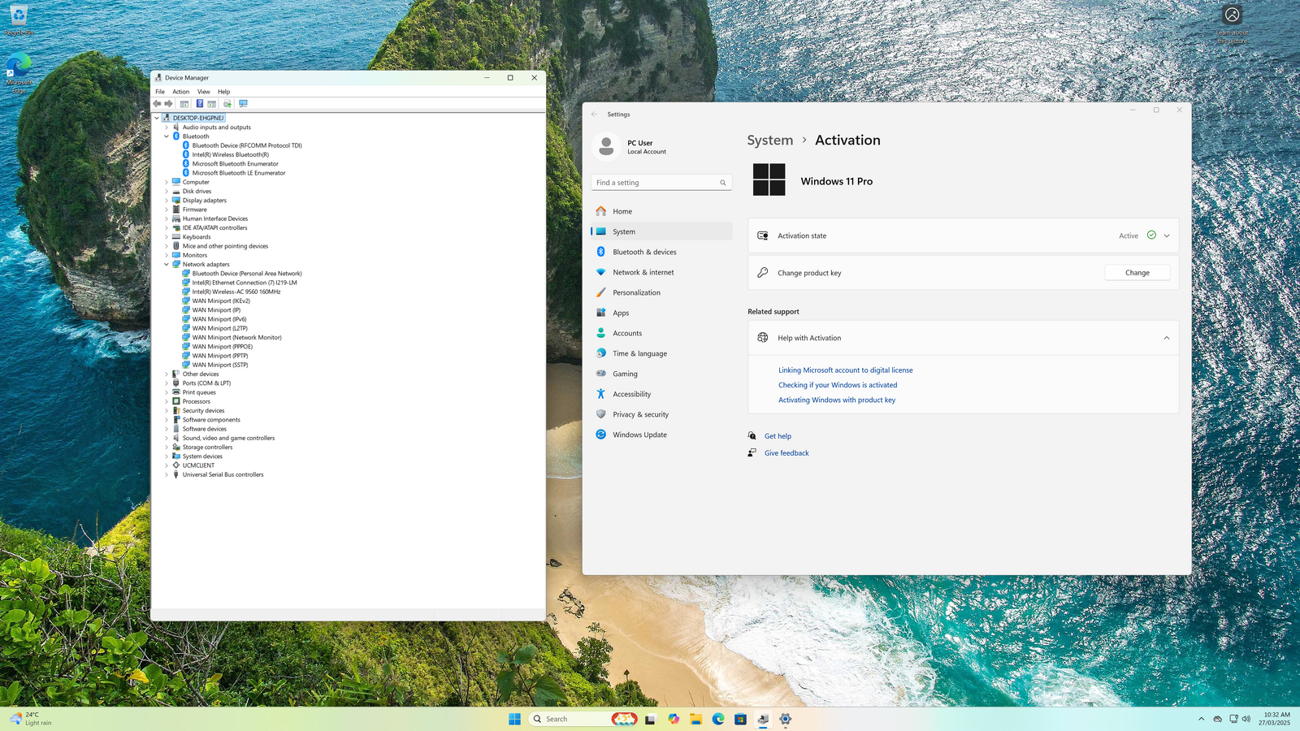The width and height of the screenshot is (1300, 731).
Task: Open the Windows Start button on taskbar
Action: [514, 719]
